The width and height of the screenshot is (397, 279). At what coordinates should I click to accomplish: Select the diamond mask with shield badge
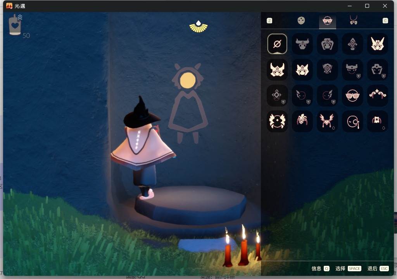[277, 95]
